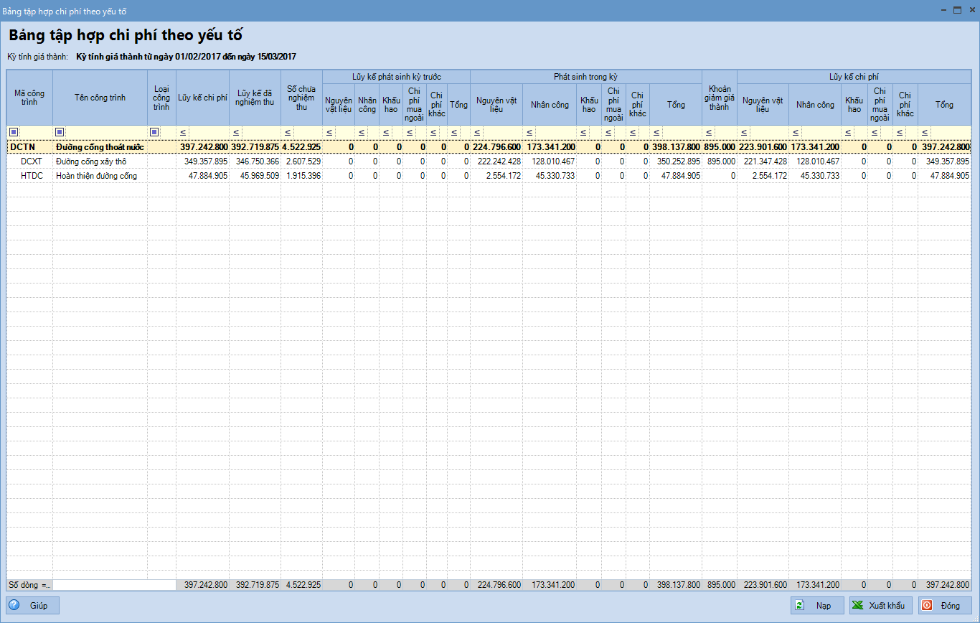The image size is (980, 623).
Task: Sort by the Mã công trình column header
Action: coord(29,98)
